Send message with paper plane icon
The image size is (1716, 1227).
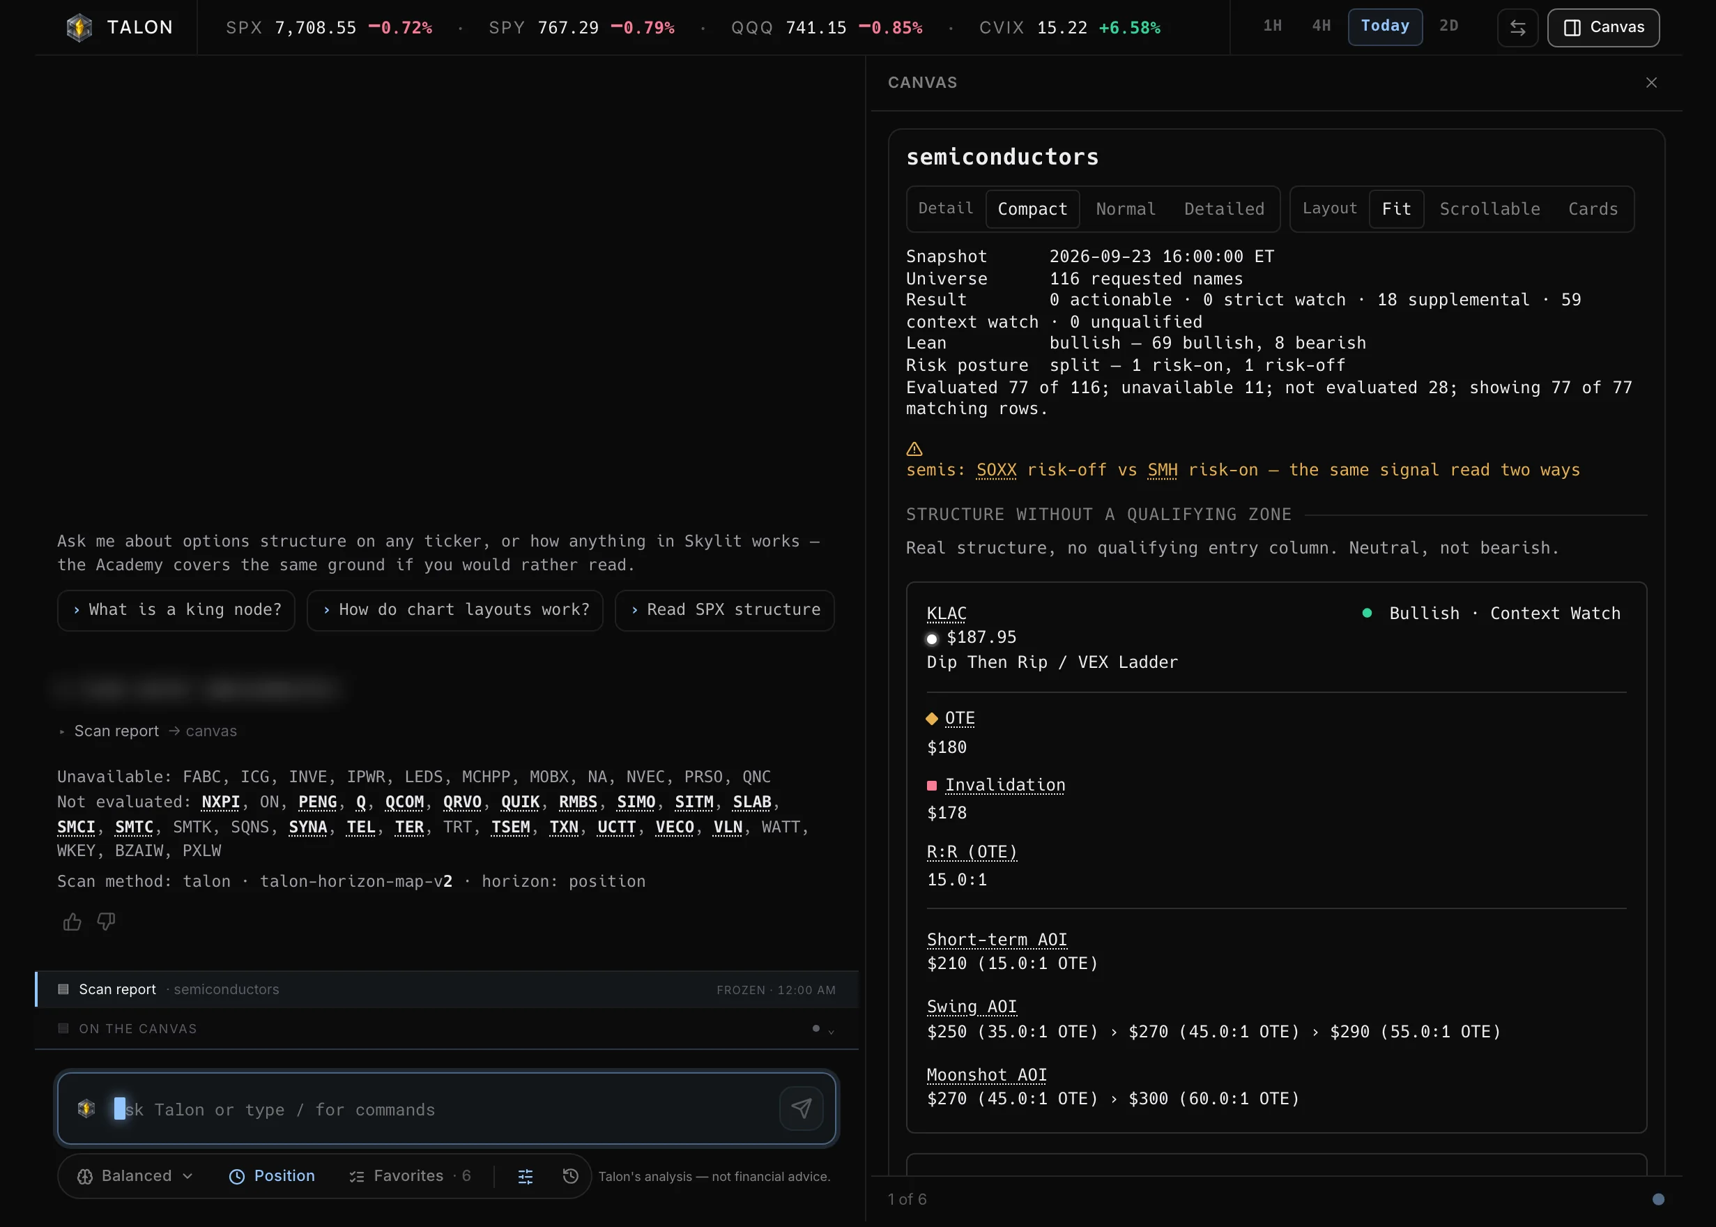click(802, 1108)
